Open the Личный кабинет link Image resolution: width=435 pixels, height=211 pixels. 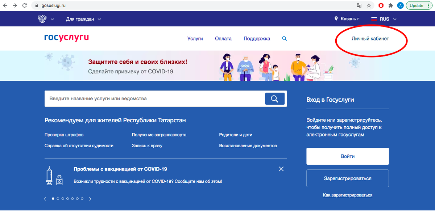pyautogui.click(x=370, y=39)
